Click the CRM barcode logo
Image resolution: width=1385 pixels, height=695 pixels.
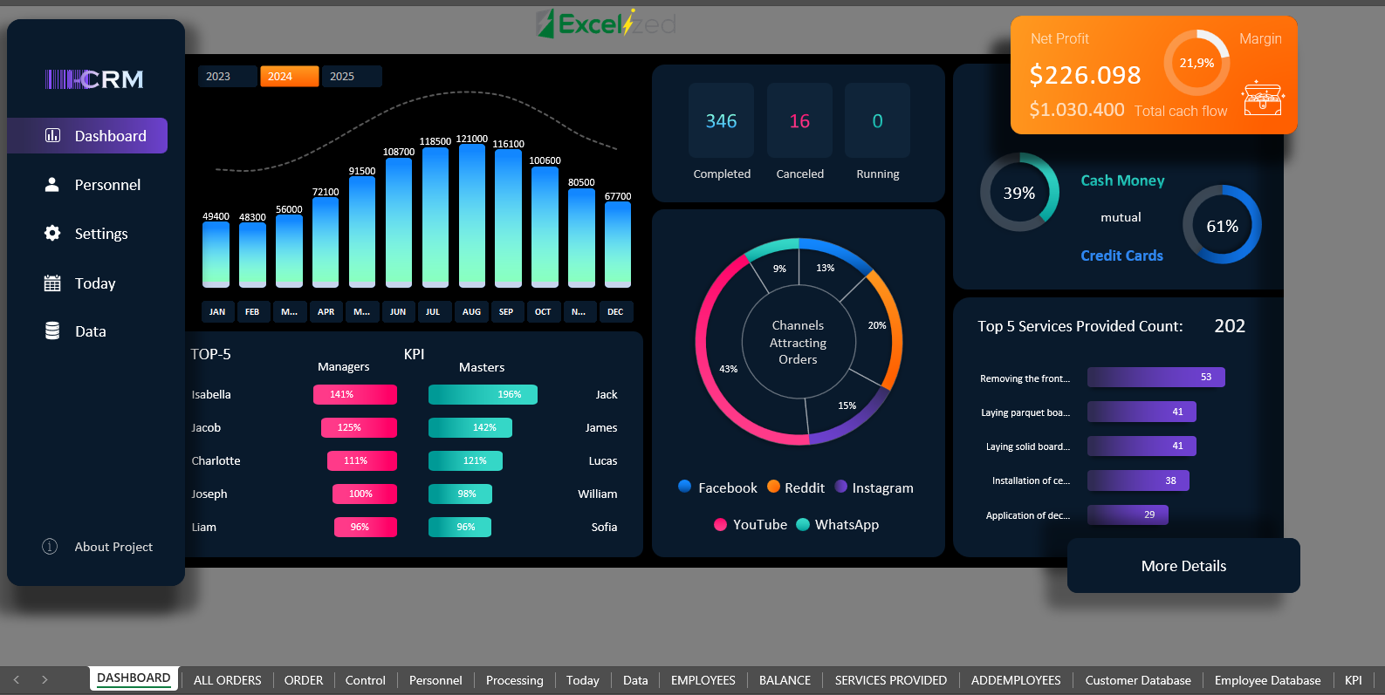(x=94, y=79)
